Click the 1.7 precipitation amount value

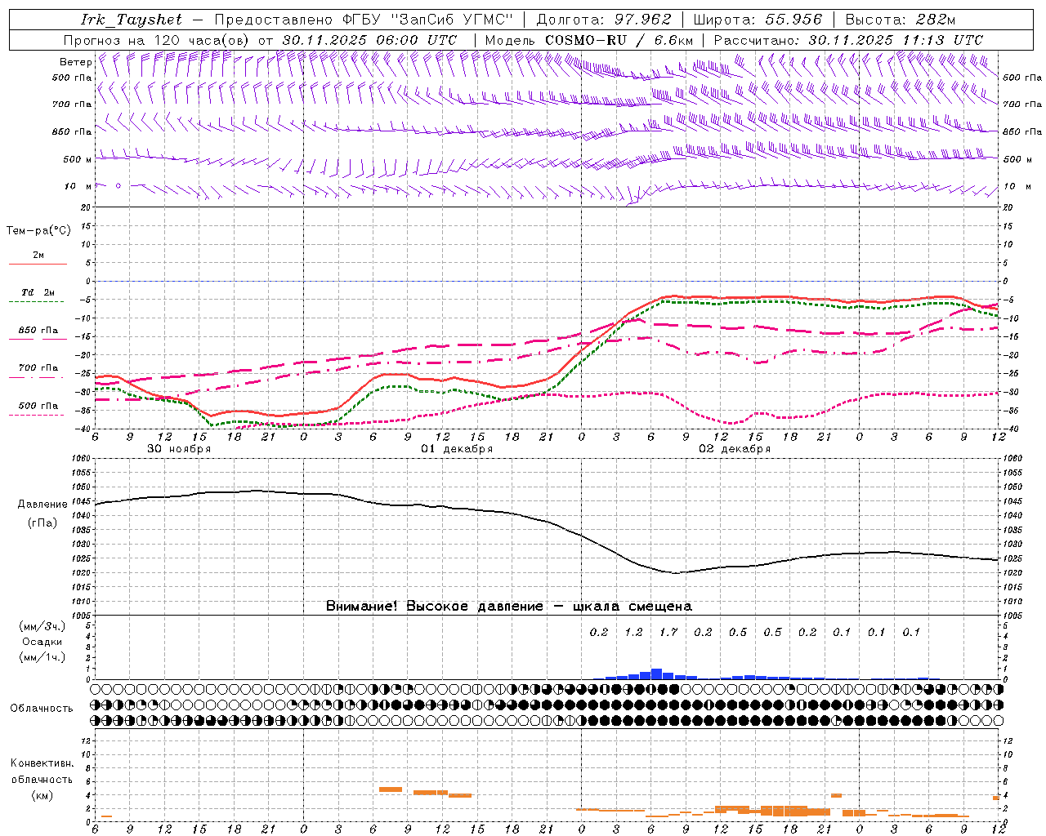(x=668, y=632)
